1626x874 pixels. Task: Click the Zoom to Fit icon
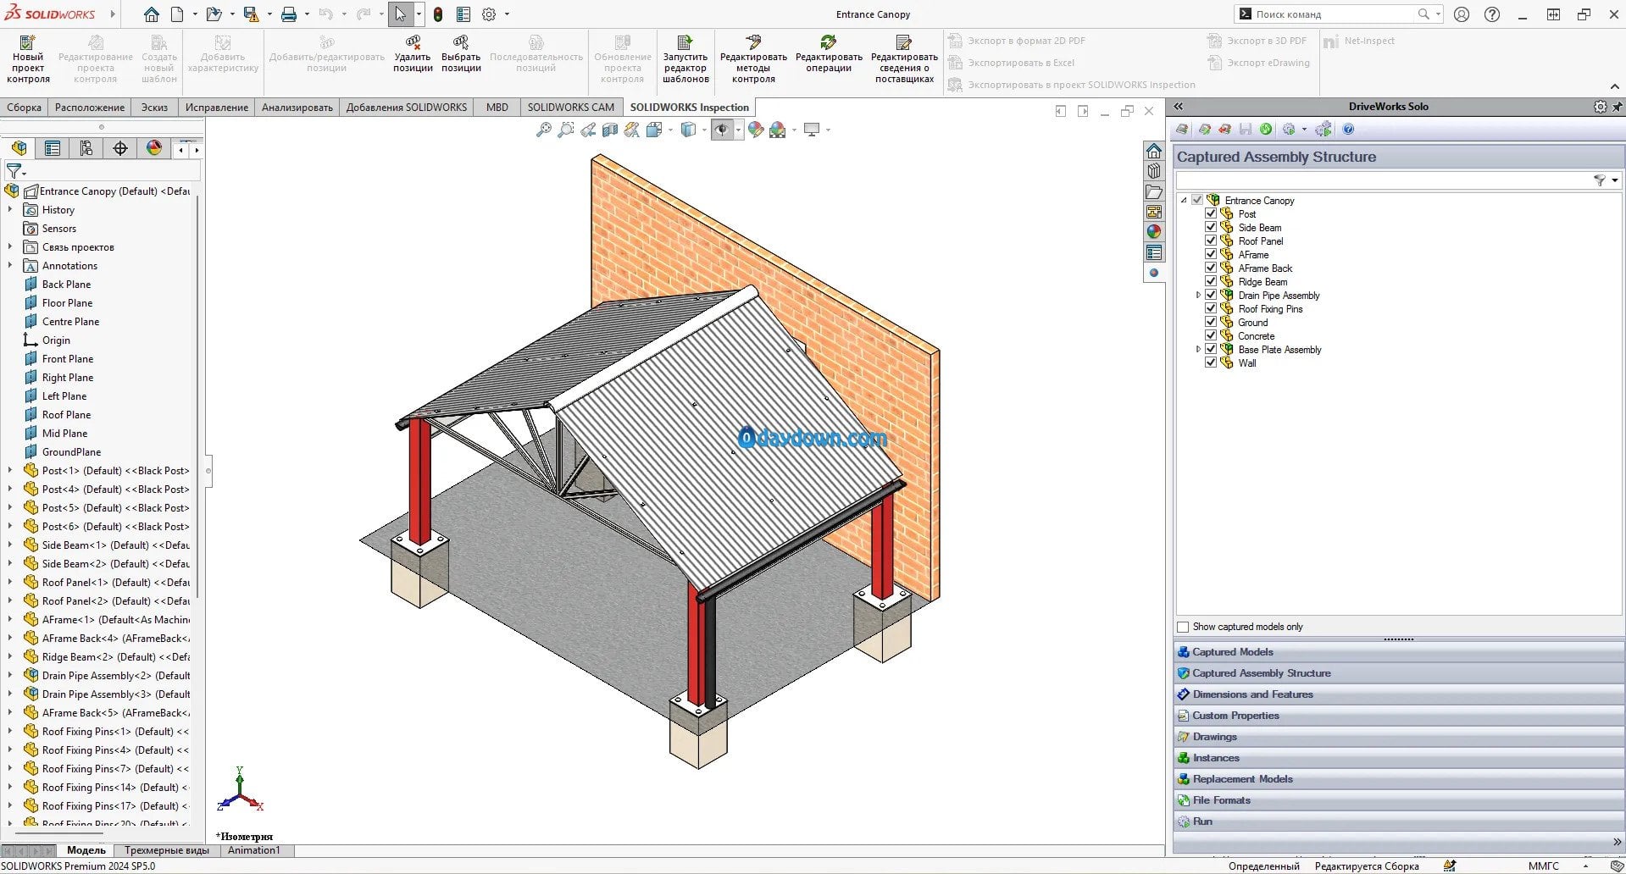pos(543,130)
